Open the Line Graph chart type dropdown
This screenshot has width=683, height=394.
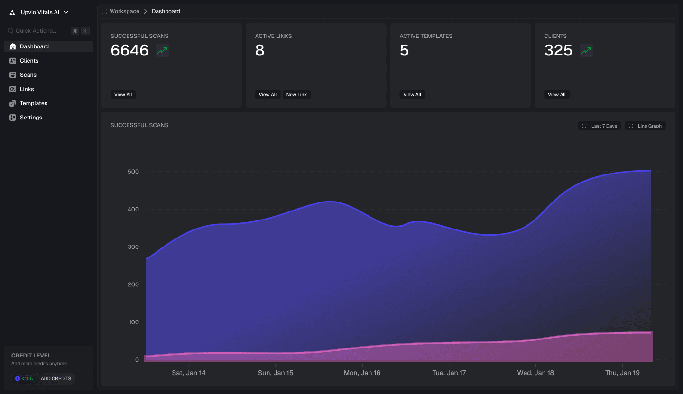click(x=645, y=126)
